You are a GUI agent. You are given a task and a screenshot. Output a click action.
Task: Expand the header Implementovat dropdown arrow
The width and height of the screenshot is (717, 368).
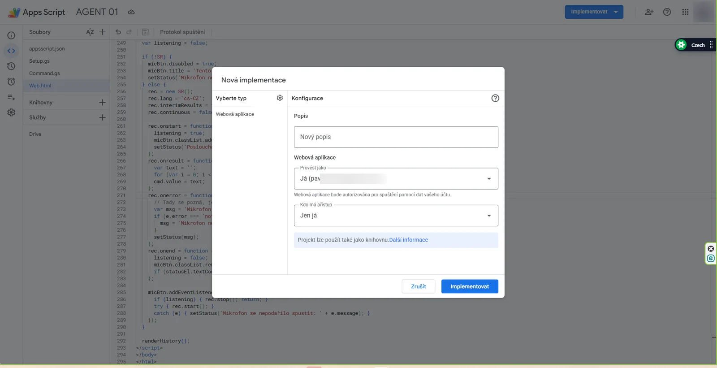pyautogui.click(x=616, y=12)
